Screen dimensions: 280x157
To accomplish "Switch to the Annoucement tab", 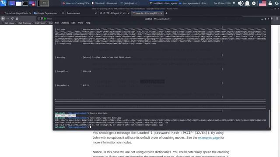I will click(73, 13).
